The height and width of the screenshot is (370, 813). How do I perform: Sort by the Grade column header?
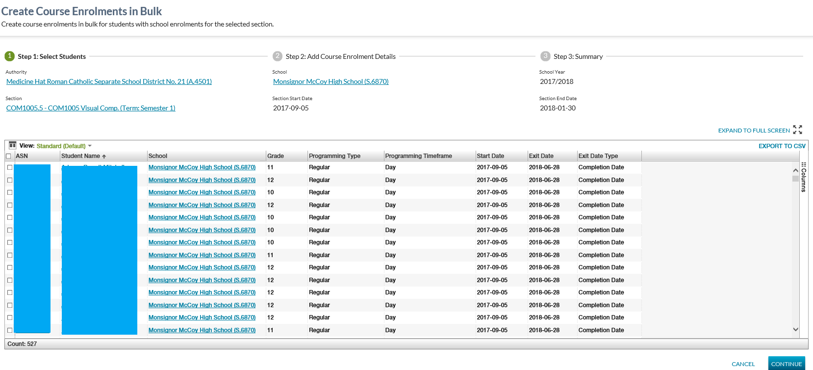[276, 156]
